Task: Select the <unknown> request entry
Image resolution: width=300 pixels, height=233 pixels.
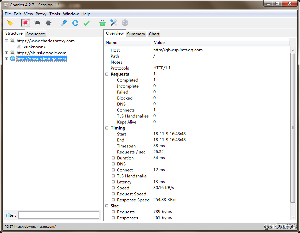Action: [35, 47]
